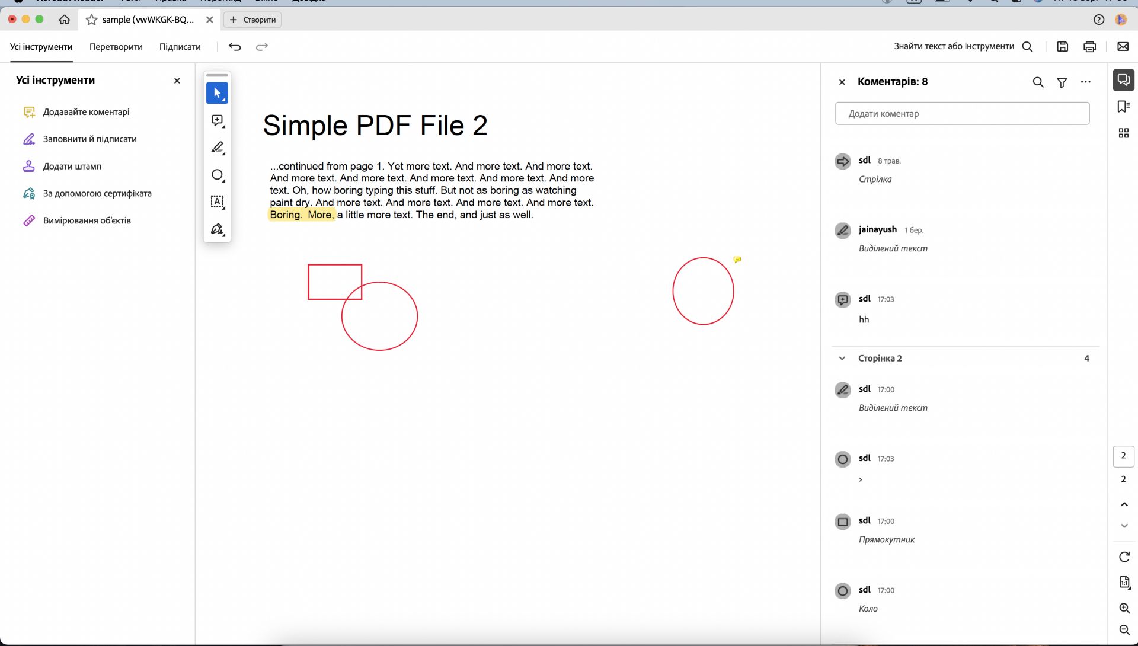Switch to the Перетворити tab

(116, 47)
